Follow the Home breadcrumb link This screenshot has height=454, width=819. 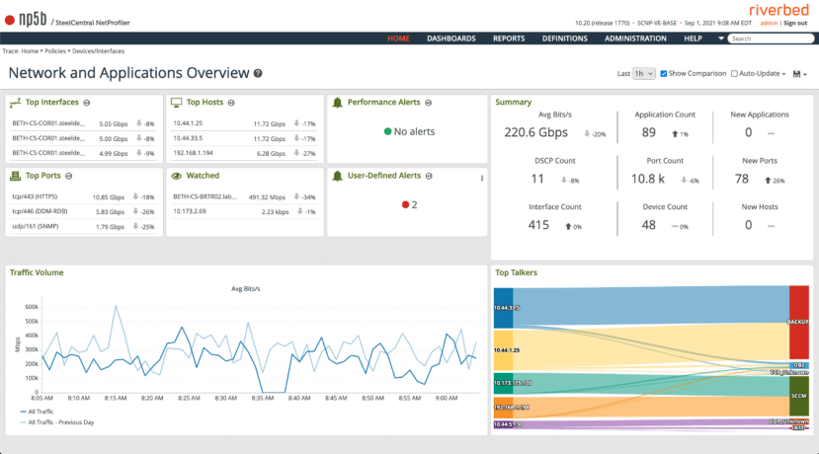click(x=30, y=51)
